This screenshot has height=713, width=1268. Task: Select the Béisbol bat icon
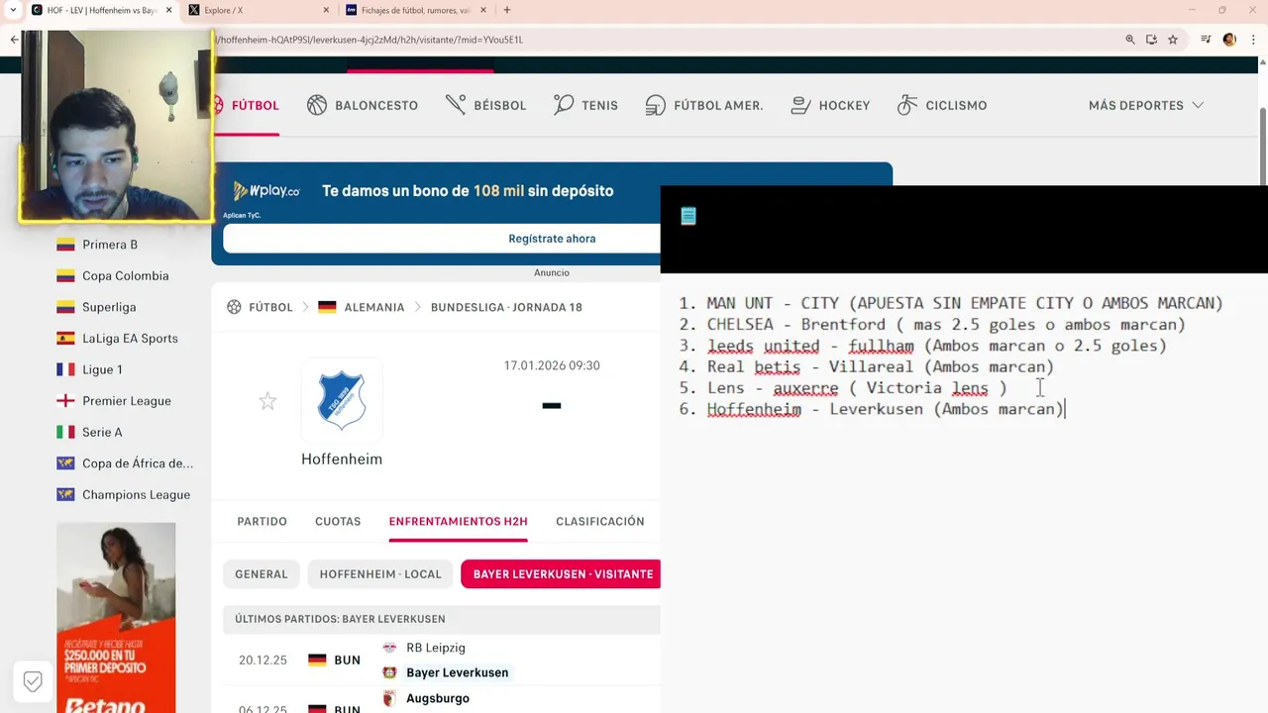click(x=456, y=105)
